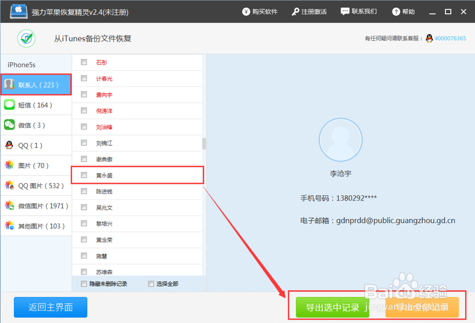Open customer service number 4000076365
475x323 pixels.
pos(450,38)
